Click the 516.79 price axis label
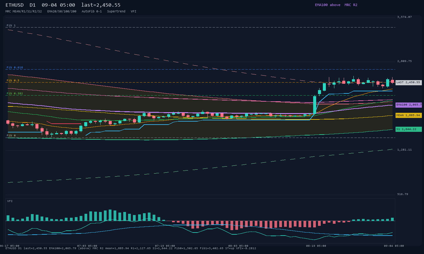The height and width of the screenshot is (254, 424). (x=403, y=194)
